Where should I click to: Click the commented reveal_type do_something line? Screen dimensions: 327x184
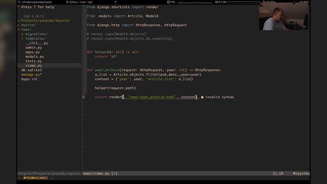(130, 39)
